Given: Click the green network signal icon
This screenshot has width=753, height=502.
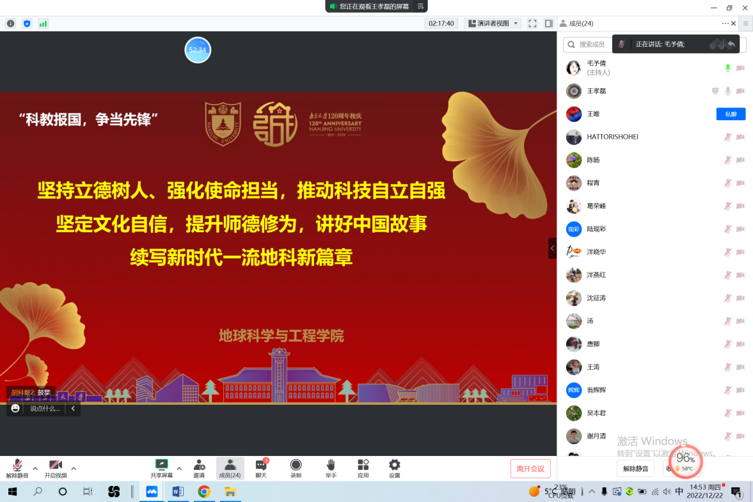Looking at the screenshot, I should pyautogui.click(x=43, y=24).
